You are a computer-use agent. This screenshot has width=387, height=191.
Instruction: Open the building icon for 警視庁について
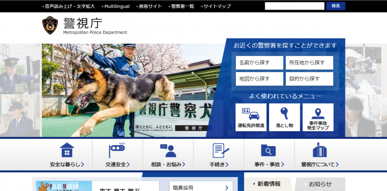tap(320, 150)
